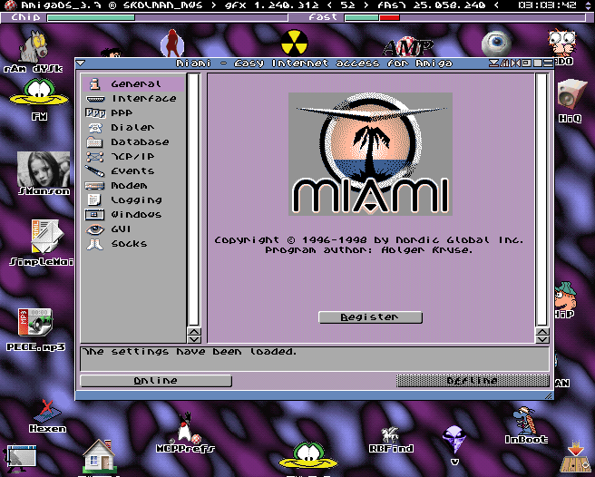Screen dimensions: 595x477
Task: Select the AMP desktop icon
Action: pos(407,46)
